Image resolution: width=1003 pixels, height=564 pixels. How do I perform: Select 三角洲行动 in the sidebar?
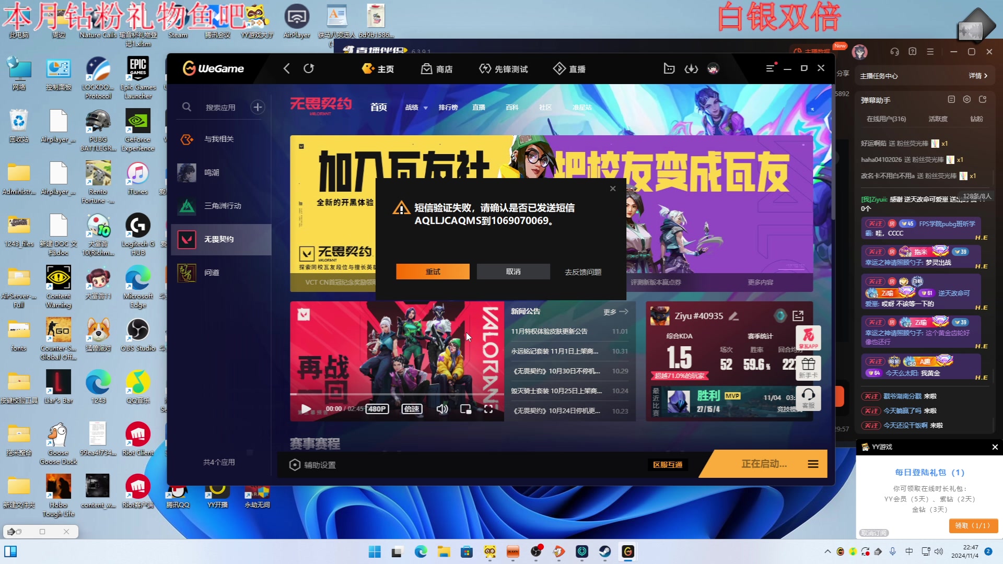pyautogui.click(x=221, y=206)
